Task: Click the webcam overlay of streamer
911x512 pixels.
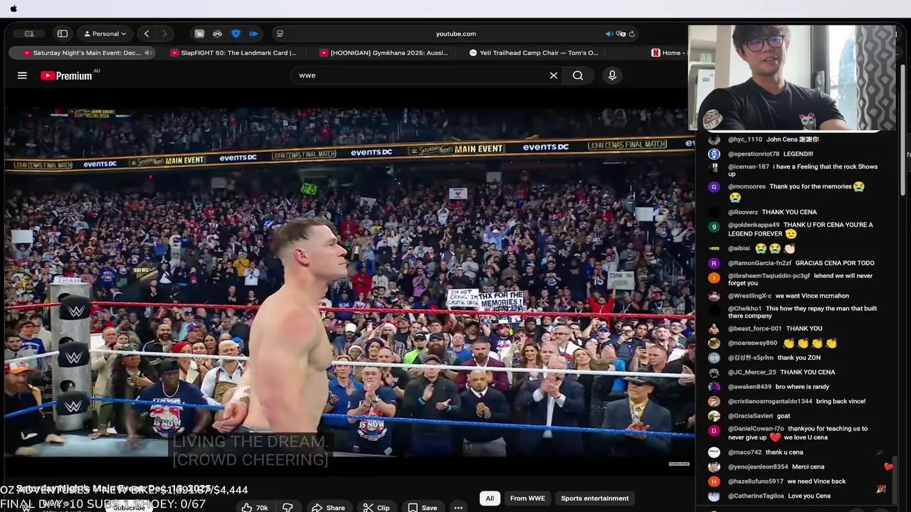Action: coord(793,78)
